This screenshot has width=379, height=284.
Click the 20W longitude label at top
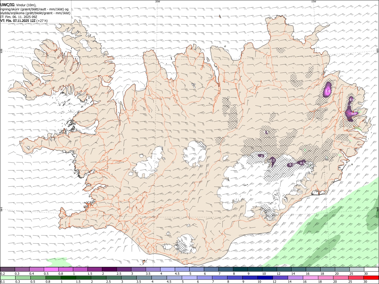tap(158, 1)
